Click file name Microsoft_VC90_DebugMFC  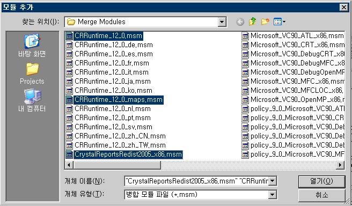tap(297, 63)
